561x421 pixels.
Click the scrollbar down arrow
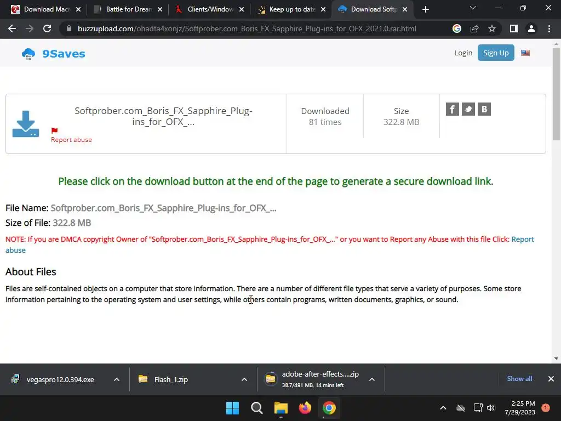pyautogui.click(x=556, y=359)
